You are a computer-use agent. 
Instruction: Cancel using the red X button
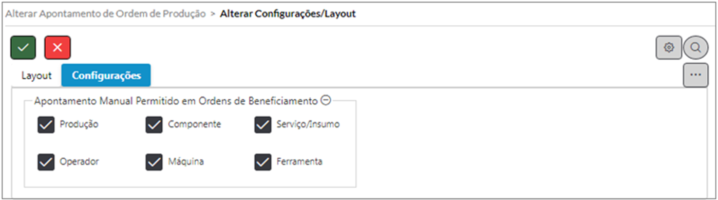(58, 48)
